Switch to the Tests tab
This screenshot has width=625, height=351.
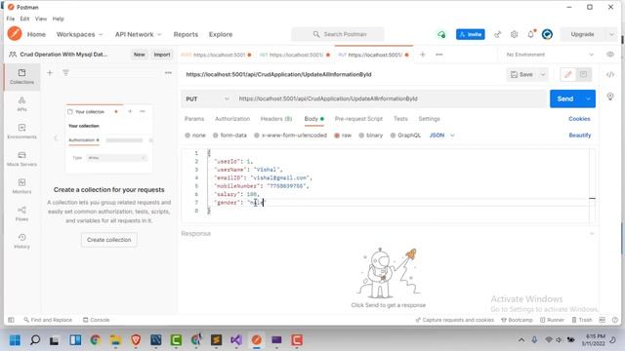tap(400, 119)
